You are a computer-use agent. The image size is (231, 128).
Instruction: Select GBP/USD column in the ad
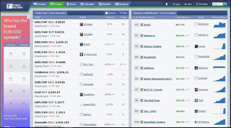coord(24,45)
